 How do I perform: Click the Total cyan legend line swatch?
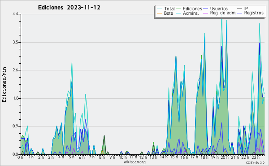click(159, 9)
